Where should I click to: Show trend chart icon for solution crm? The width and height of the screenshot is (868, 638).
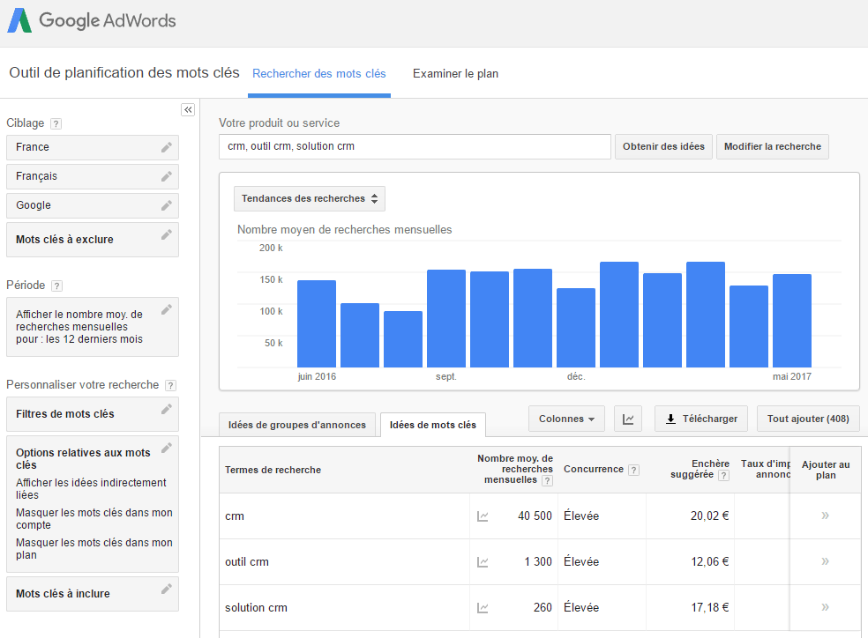coord(483,608)
